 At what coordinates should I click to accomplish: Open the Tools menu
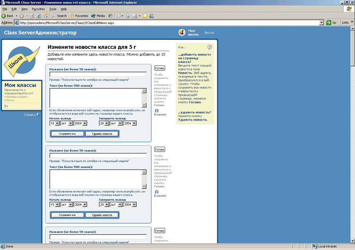53,9
